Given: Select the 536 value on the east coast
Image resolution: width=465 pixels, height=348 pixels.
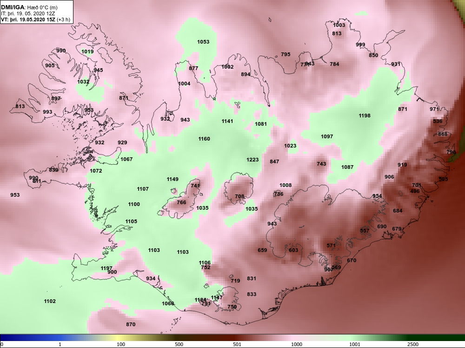Looking at the screenshot, I should (x=438, y=121).
